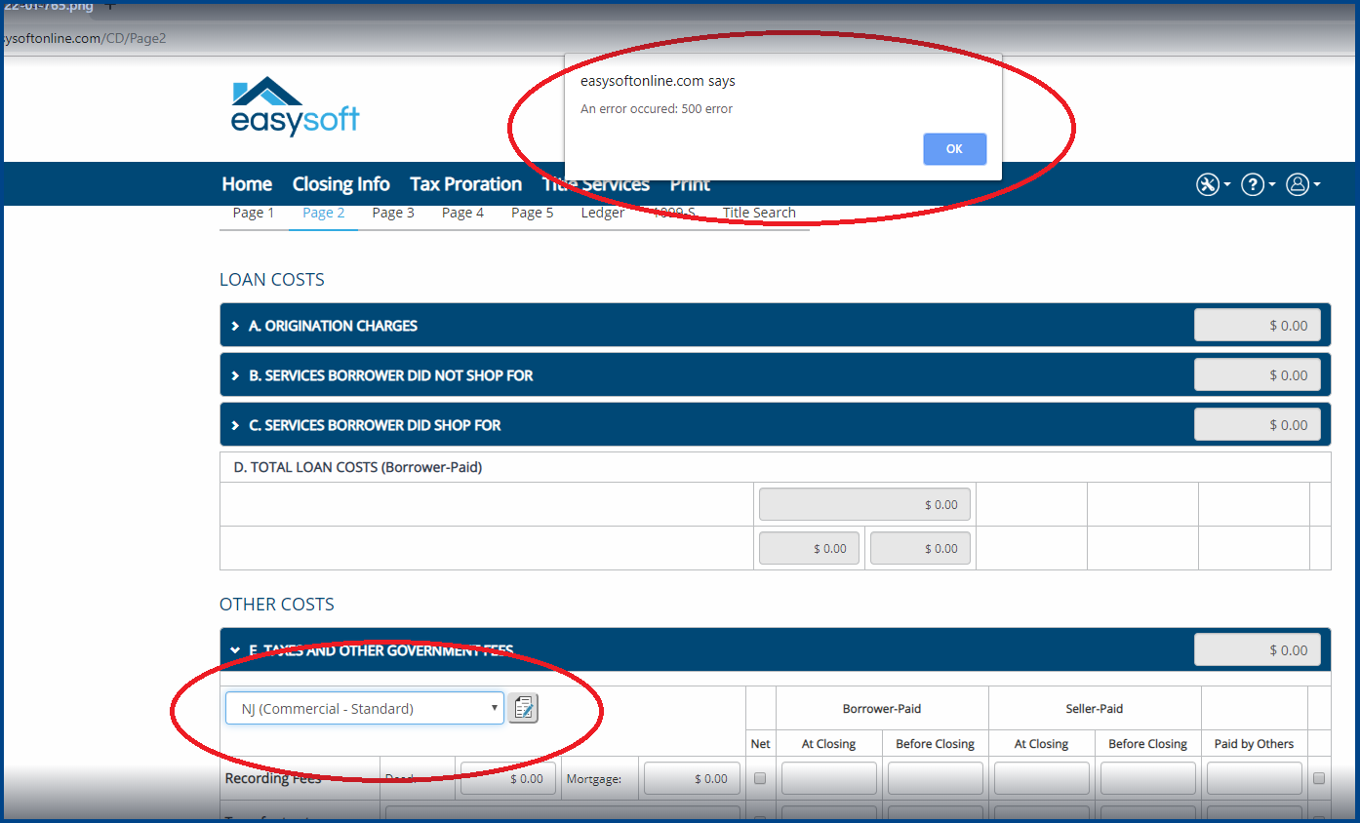Click Seller-Paid Before Closing field for Recording Fees

click(1148, 778)
